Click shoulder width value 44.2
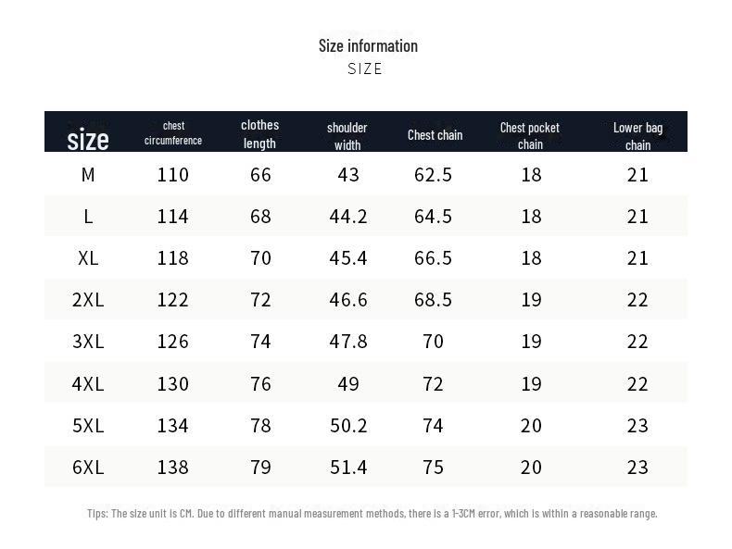Viewport: 732px width, 549px height. click(348, 216)
